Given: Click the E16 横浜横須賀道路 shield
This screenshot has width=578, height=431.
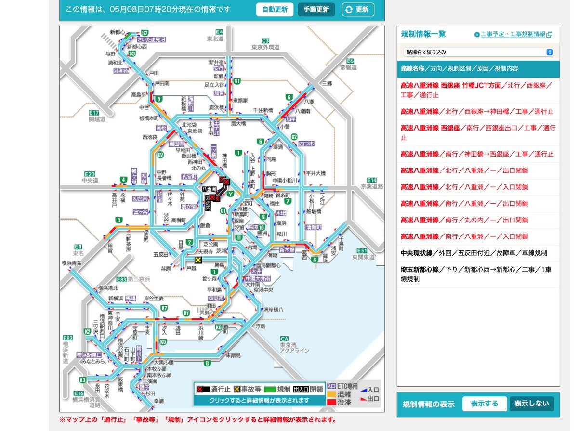Looking at the screenshot, I should pos(79,393).
